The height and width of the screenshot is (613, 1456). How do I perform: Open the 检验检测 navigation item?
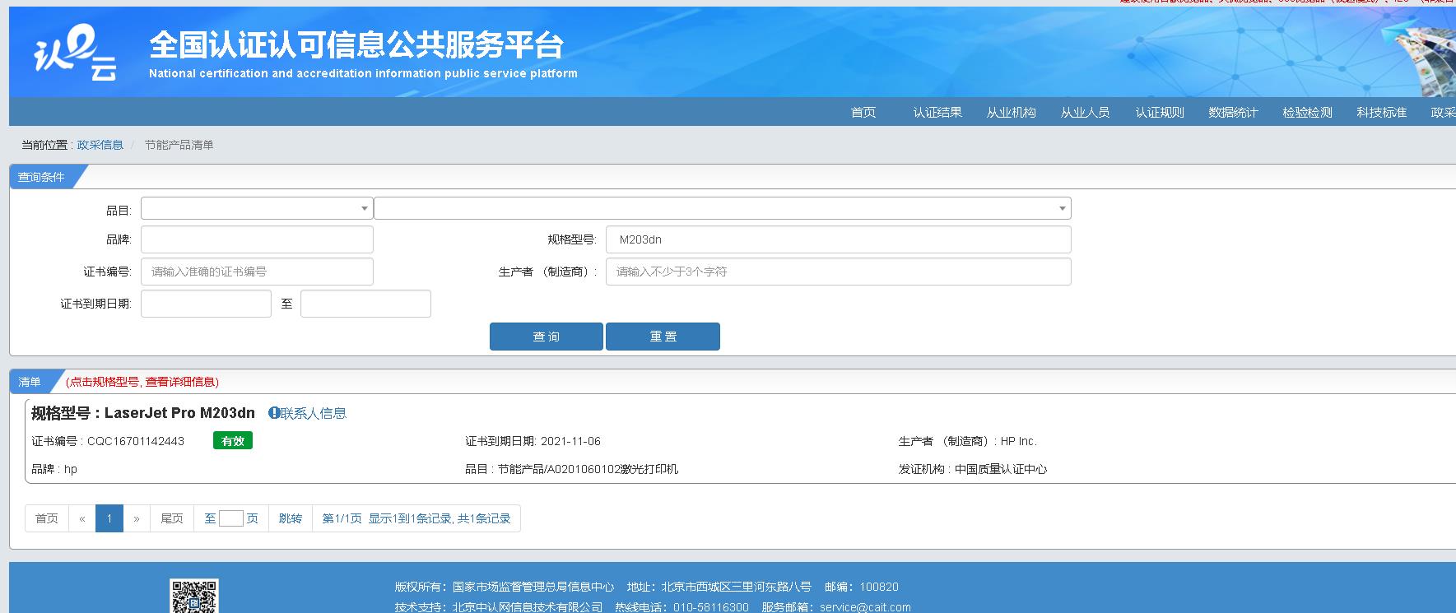pyautogui.click(x=1307, y=112)
